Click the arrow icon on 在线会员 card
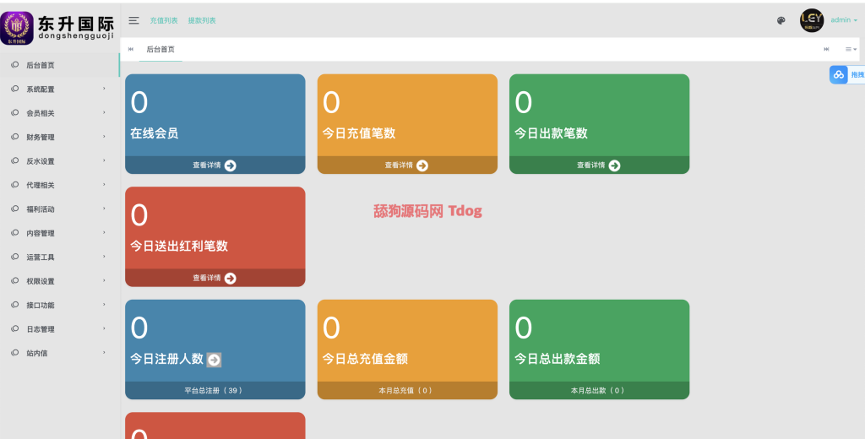 click(x=230, y=165)
